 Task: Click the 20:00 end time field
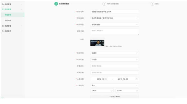point(127,91)
